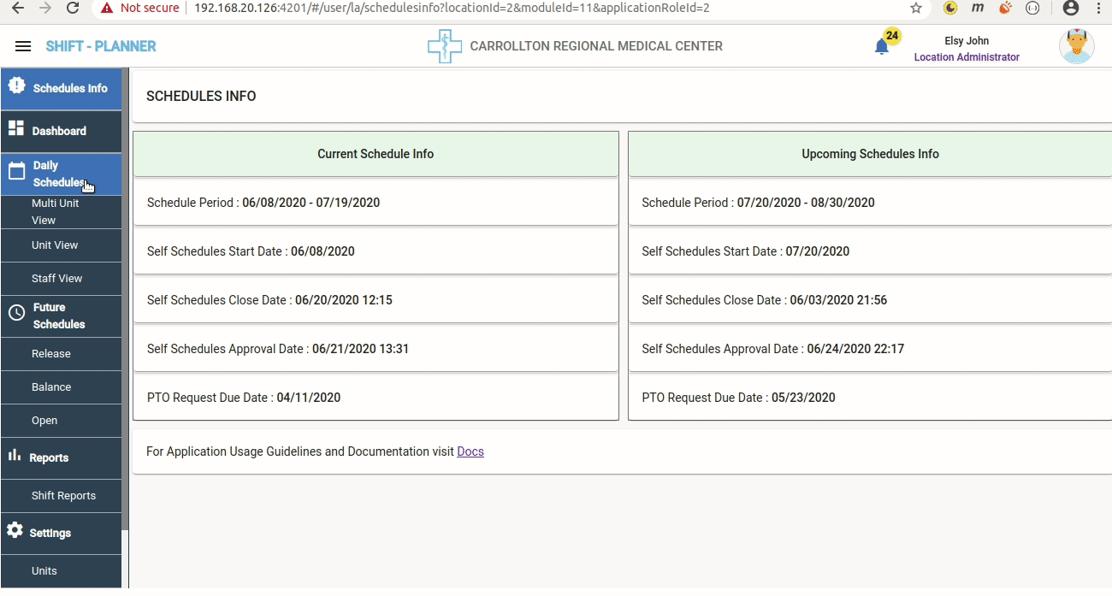Image resolution: width=1112 pixels, height=596 pixels.
Task: Expand Daily Schedules sidebar section
Action: (60, 174)
